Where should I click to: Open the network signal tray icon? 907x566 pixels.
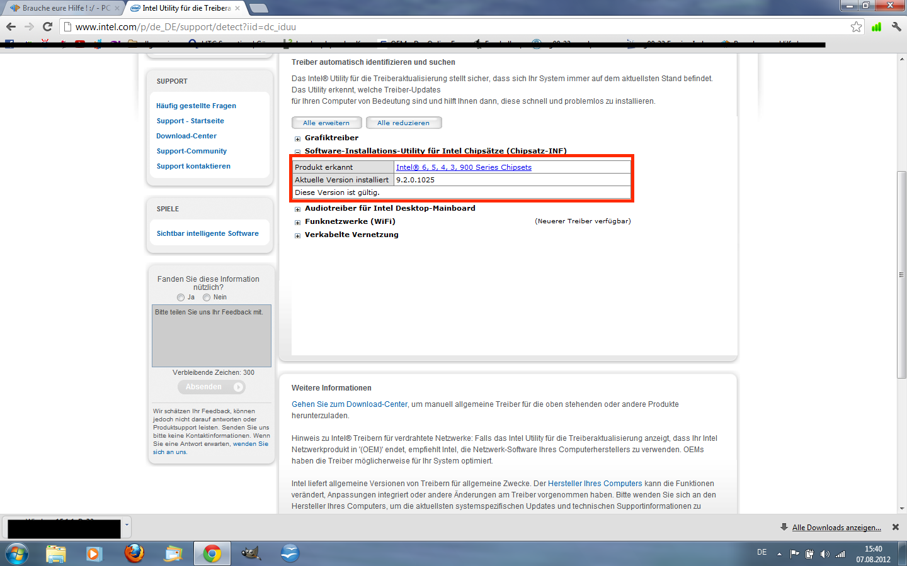click(x=840, y=554)
